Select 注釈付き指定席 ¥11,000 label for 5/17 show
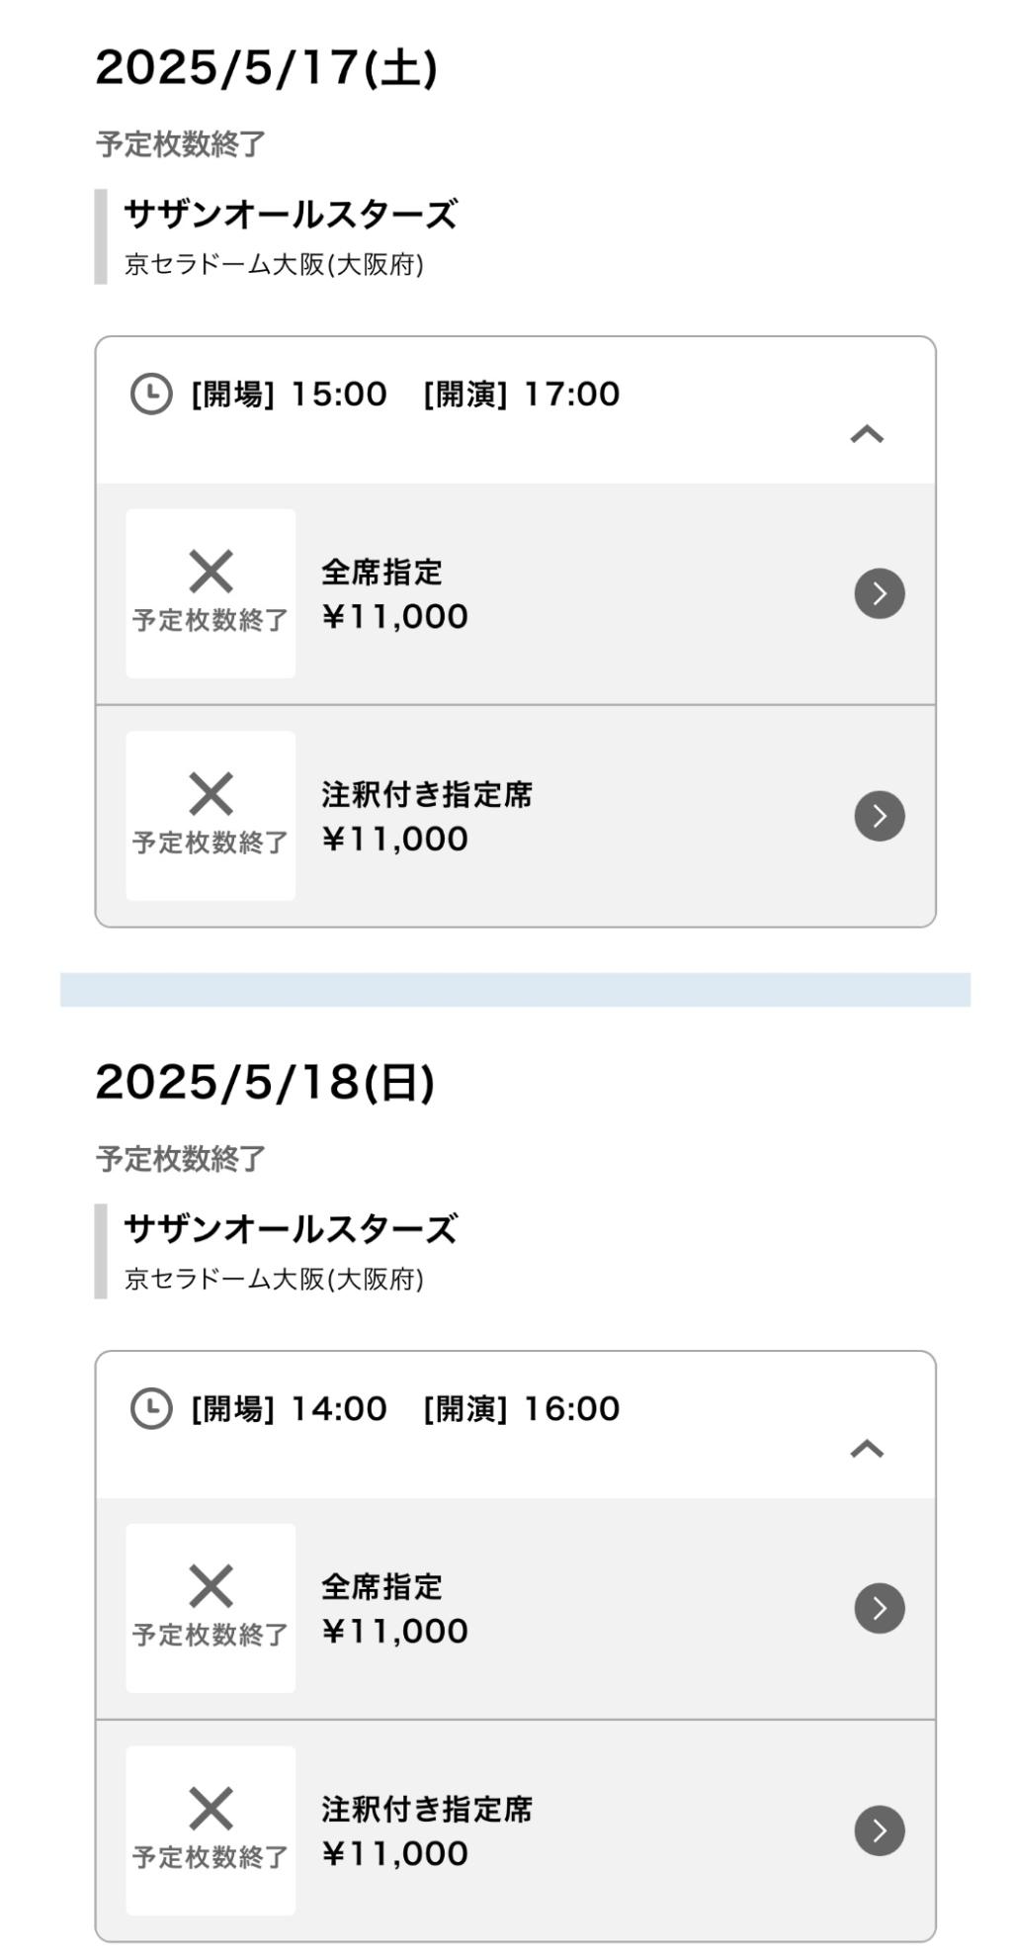The width and height of the screenshot is (1012, 1960). click(426, 817)
